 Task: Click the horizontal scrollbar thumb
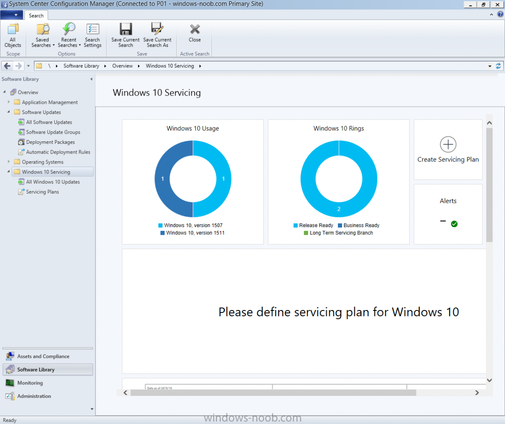pos(273,392)
